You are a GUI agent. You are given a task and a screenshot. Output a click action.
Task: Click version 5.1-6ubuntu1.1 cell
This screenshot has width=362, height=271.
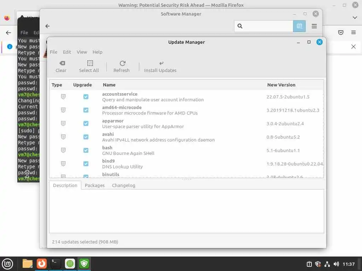coord(283,150)
